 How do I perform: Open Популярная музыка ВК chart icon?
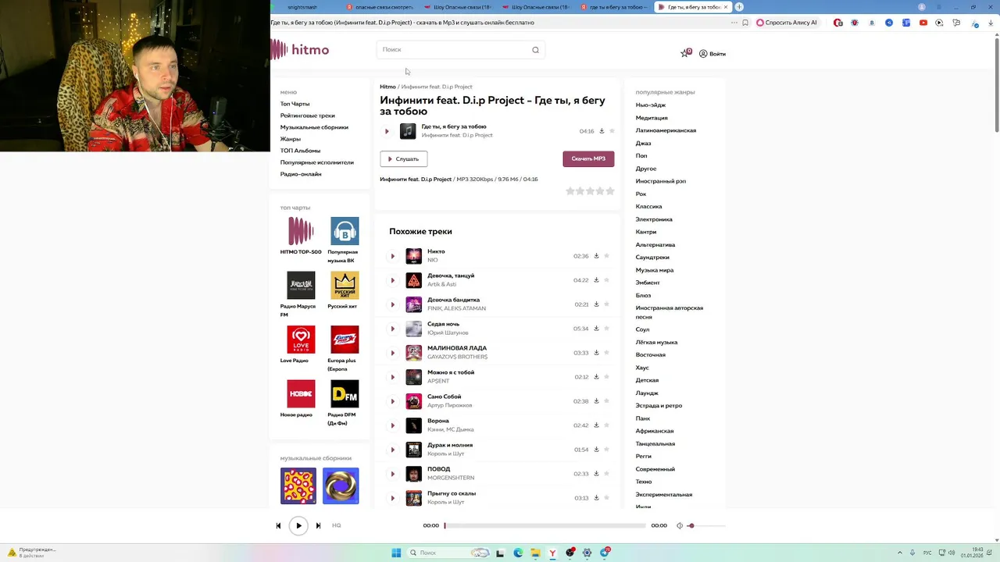(345, 231)
